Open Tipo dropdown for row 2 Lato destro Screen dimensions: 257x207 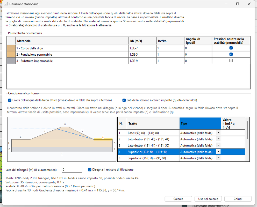pos(218,139)
